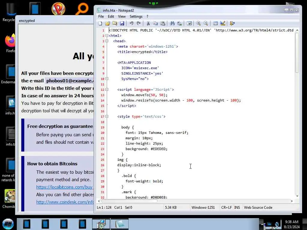
Task: Select the orange P ball desktop icon
Action: pos(58,9)
